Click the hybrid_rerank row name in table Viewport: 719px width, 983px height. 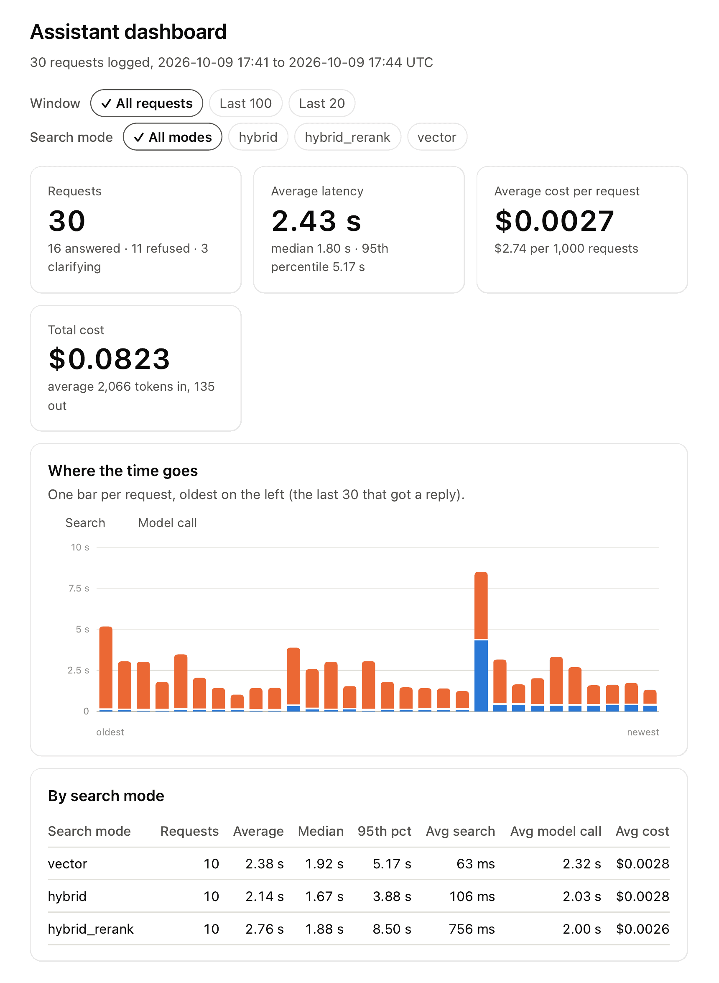pyautogui.click(x=91, y=929)
